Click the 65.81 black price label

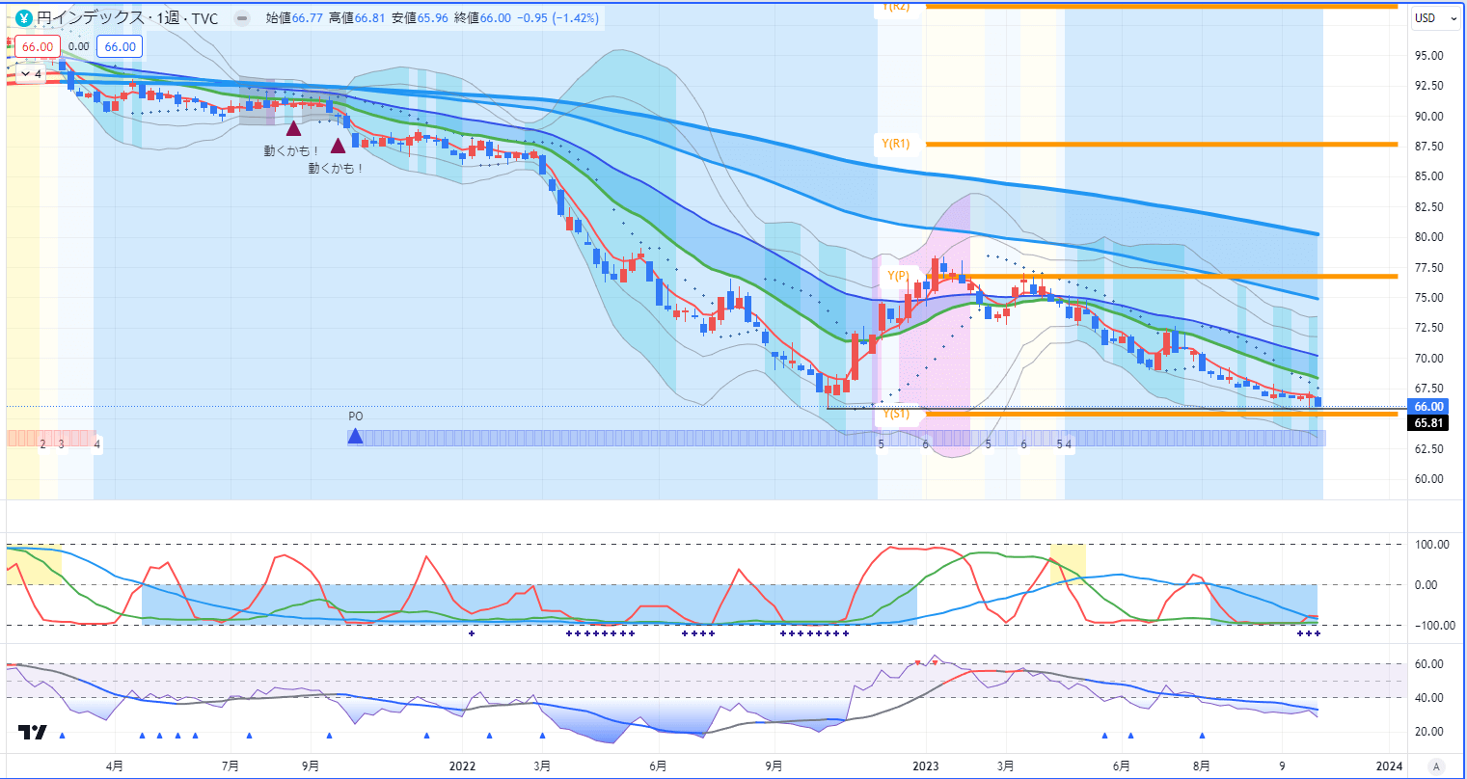click(x=1429, y=422)
